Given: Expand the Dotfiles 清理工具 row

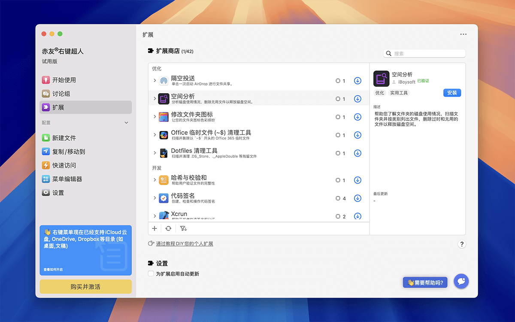Looking at the screenshot, I should [154, 152].
